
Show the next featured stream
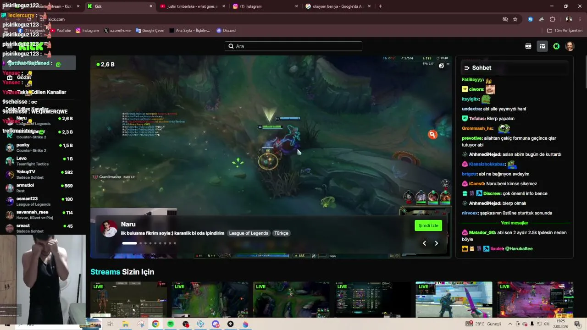(x=436, y=243)
